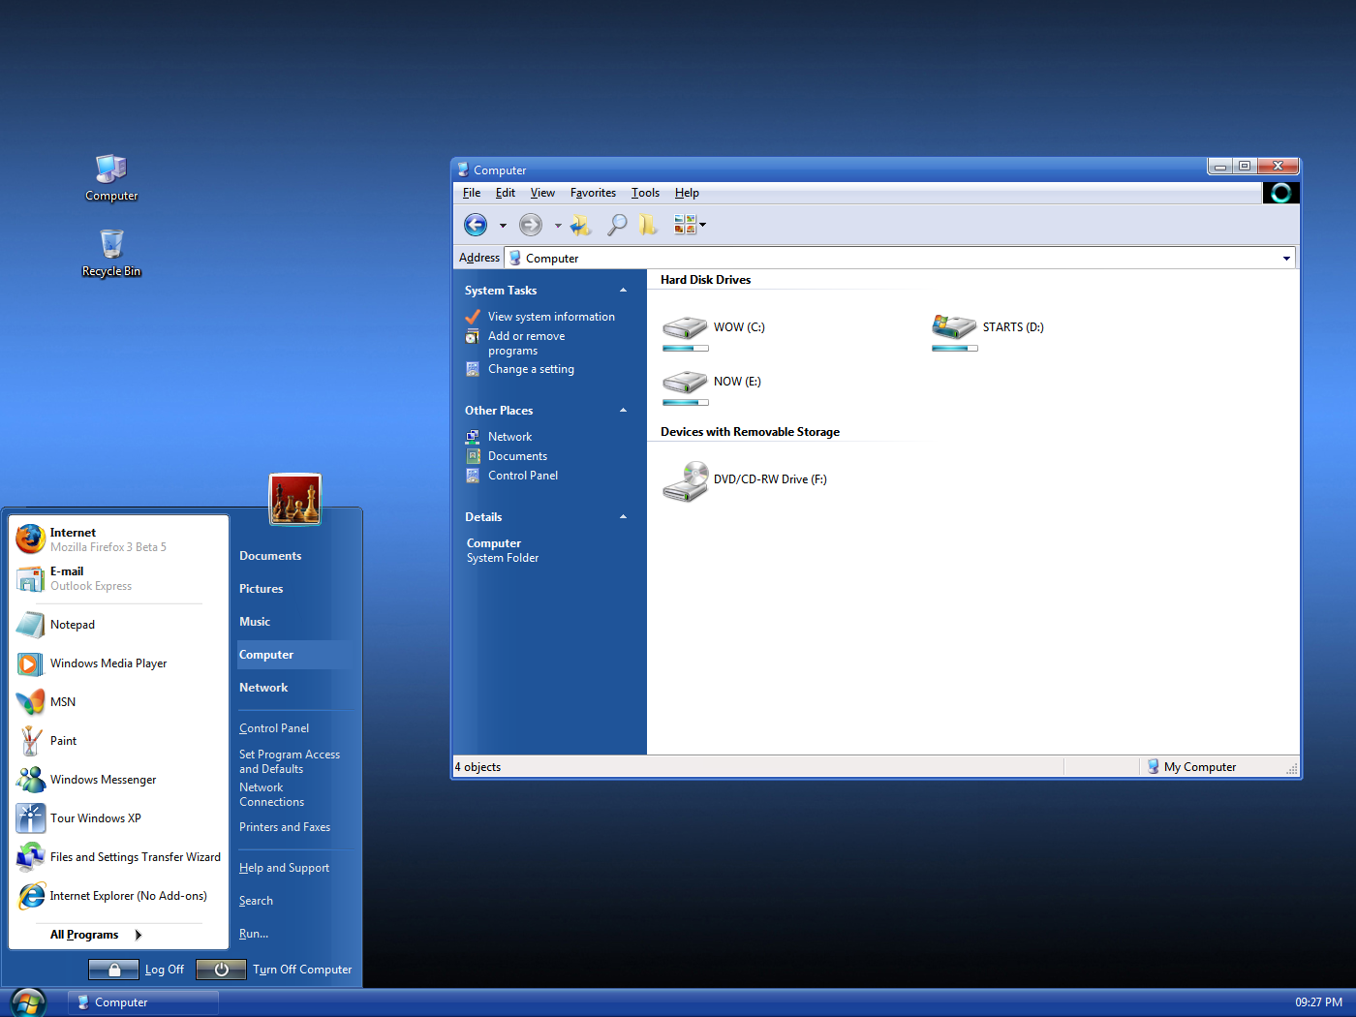Click the Start orb button
The width and height of the screenshot is (1356, 1017).
click(x=28, y=1002)
